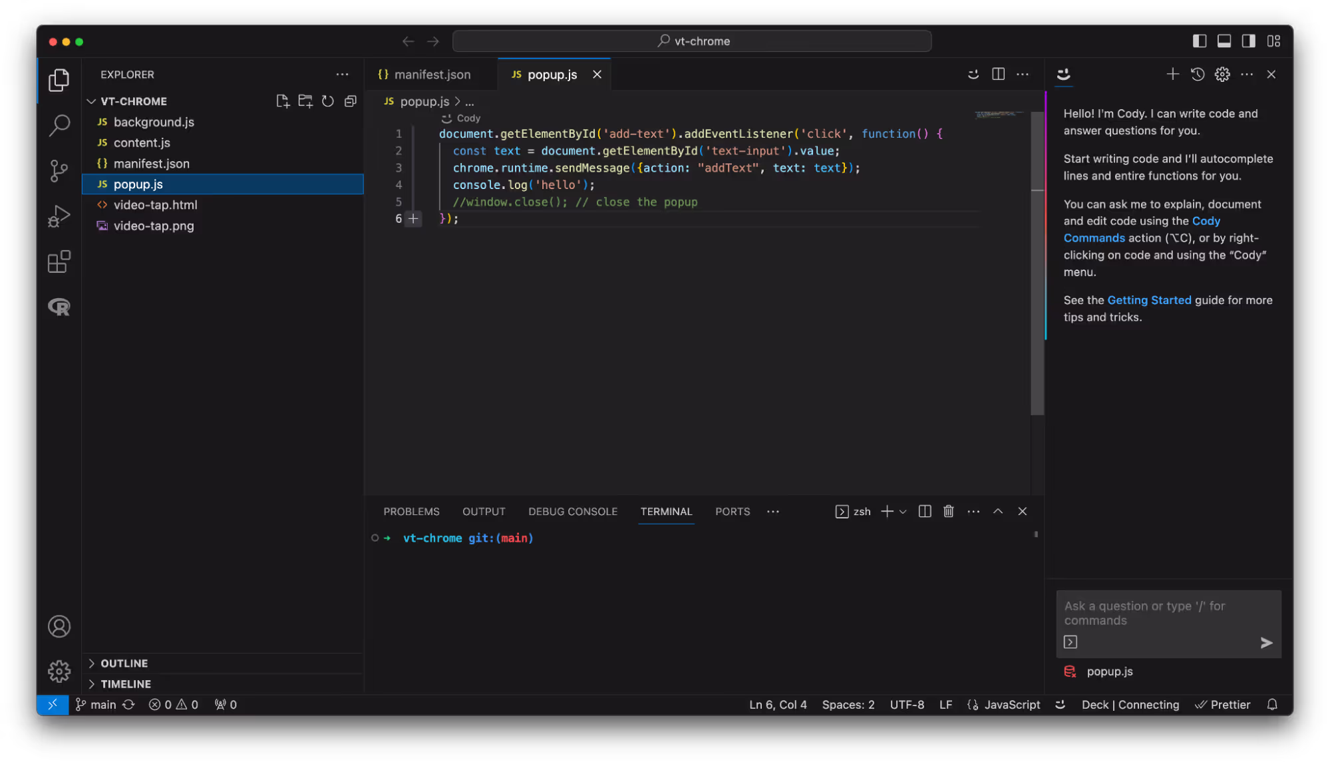Click the Cody commands icon in chat input
Viewport: 1330px width, 764px height.
1071,642
